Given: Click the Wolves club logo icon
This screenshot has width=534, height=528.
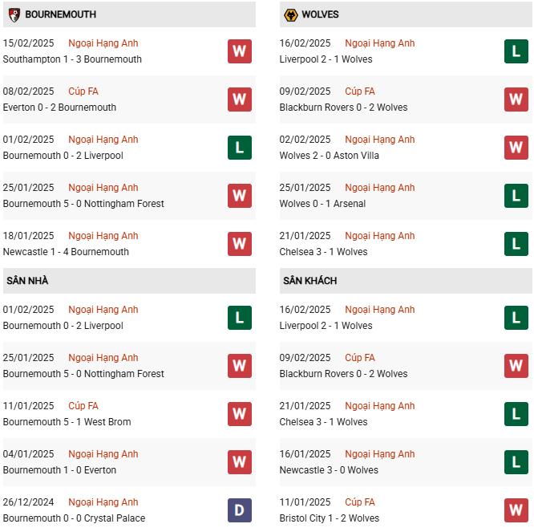Looking at the screenshot, I should click(x=290, y=14).
